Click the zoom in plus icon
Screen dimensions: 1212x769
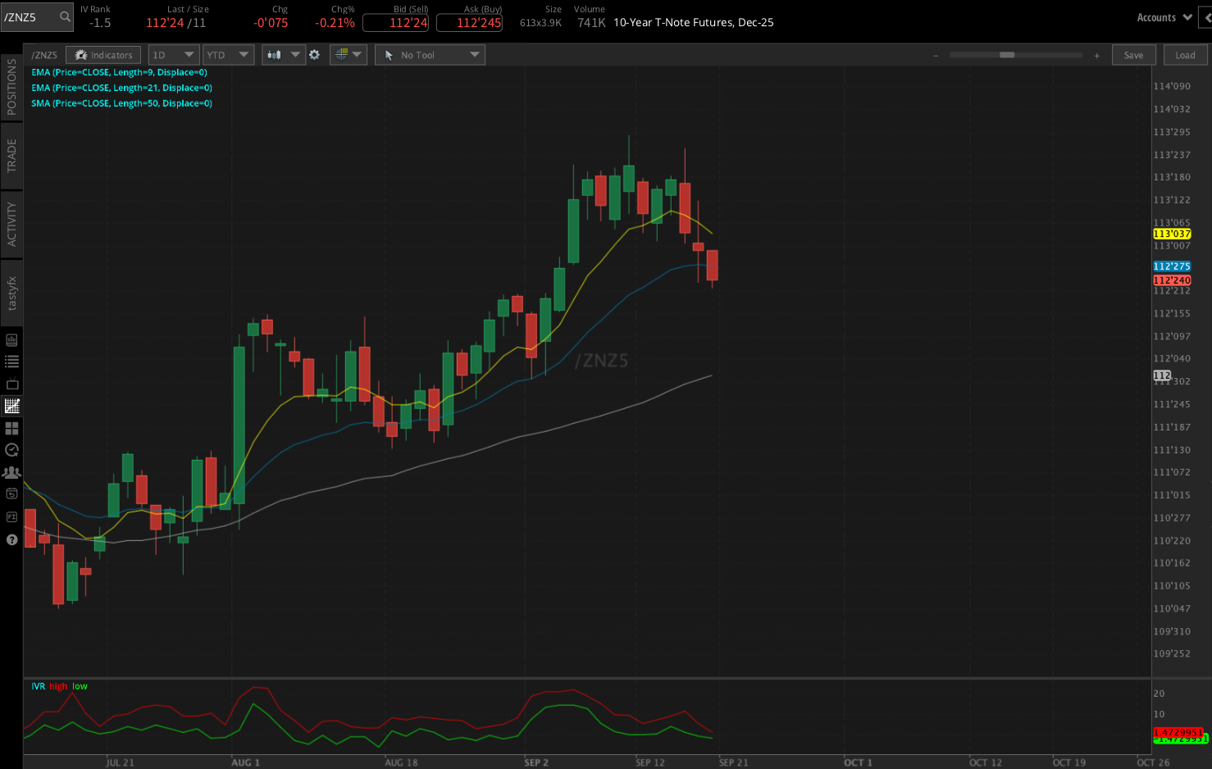(x=1096, y=56)
